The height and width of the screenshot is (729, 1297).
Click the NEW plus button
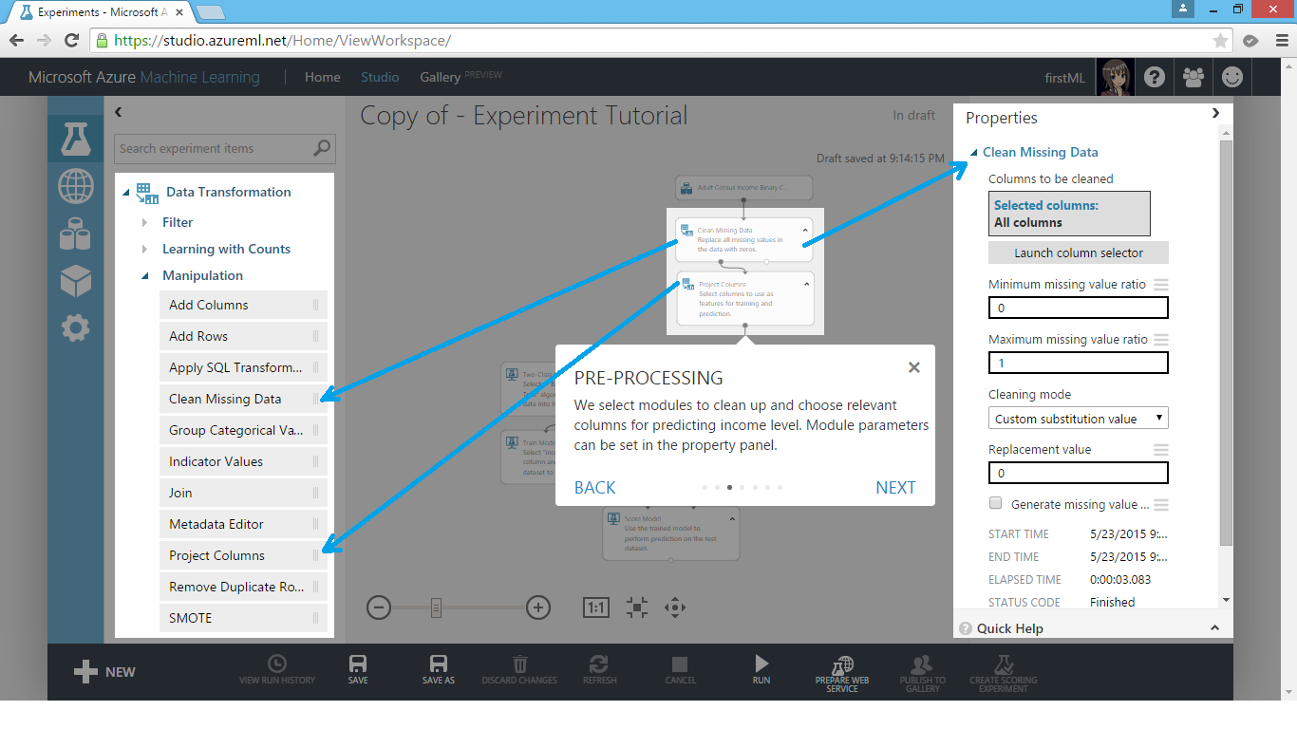point(104,672)
